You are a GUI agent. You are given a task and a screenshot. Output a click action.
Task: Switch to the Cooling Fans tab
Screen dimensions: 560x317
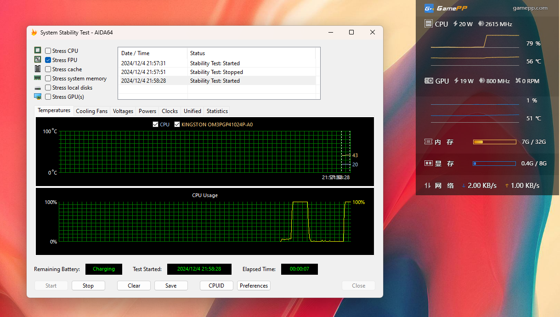pos(91,111)
